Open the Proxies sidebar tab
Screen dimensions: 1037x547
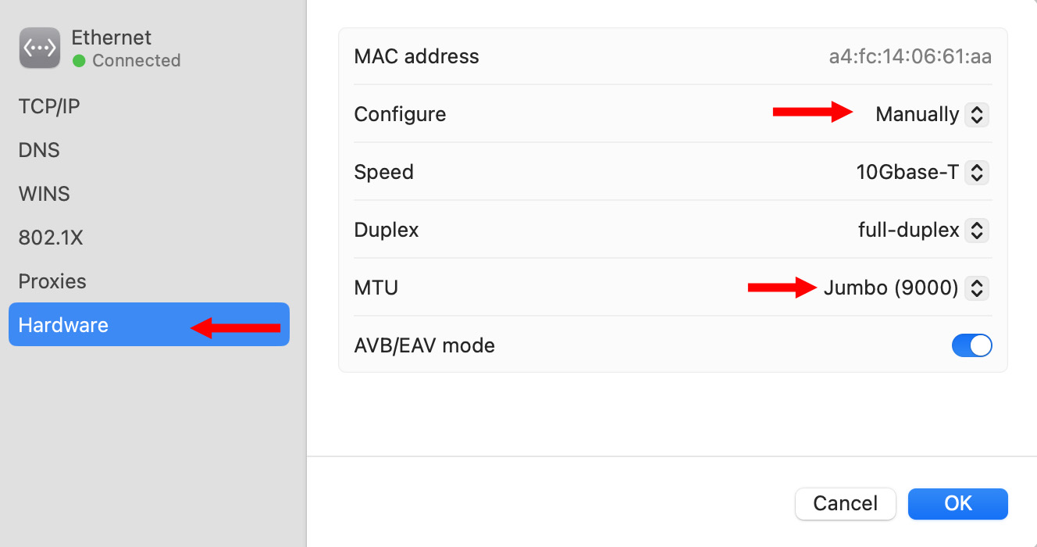tap(52, 281)
